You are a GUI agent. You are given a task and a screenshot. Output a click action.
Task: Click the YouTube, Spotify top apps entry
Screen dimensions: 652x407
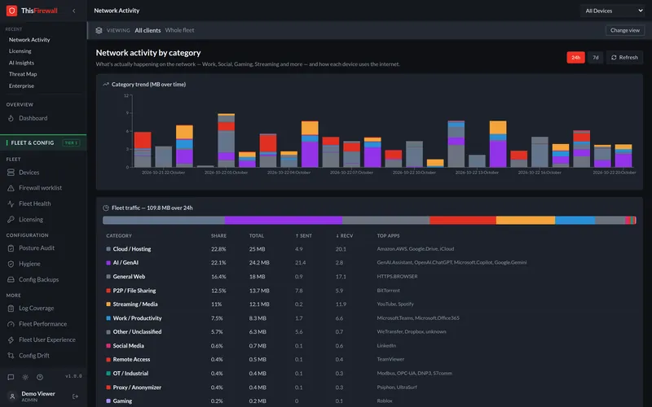395,304
